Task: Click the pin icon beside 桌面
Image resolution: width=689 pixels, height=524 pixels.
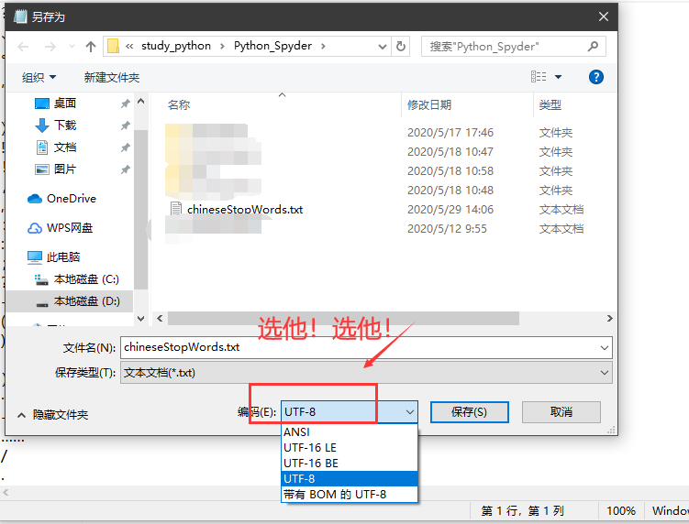Action: [x=126, y=104]
